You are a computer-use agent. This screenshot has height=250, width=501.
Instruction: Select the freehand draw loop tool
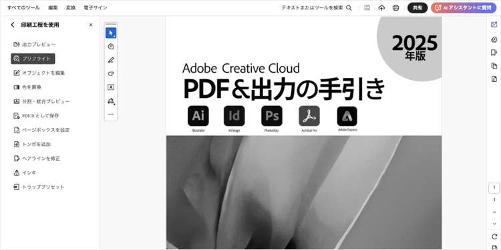tap(111, 73)
